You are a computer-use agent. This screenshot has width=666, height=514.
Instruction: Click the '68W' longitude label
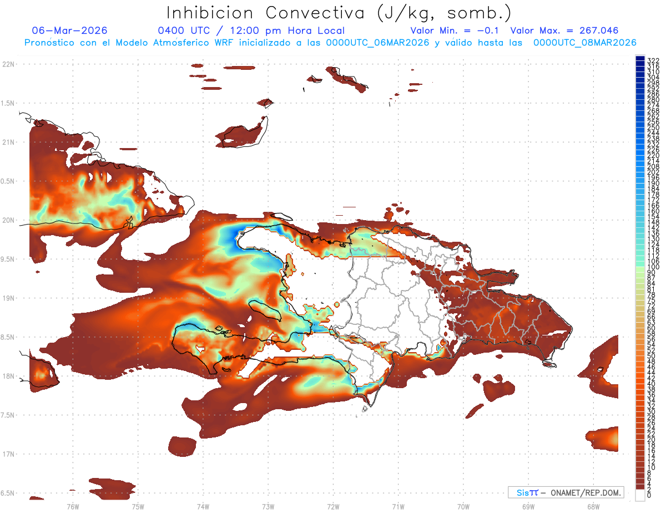593,506
